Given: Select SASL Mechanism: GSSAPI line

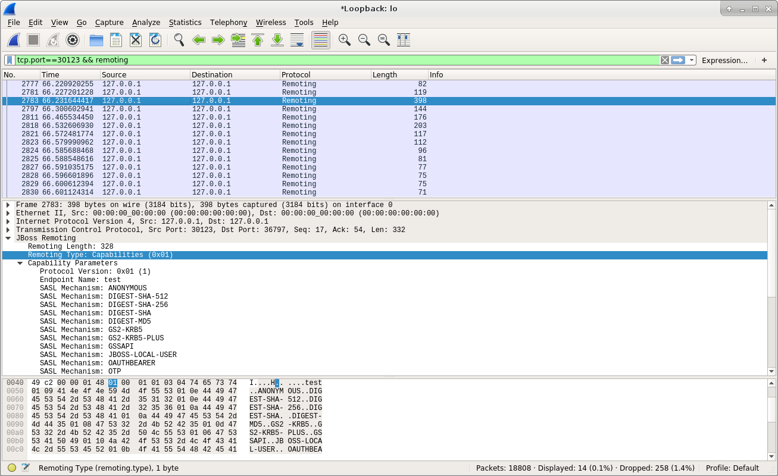Looking at the screenshot, I should click(87, 346).
